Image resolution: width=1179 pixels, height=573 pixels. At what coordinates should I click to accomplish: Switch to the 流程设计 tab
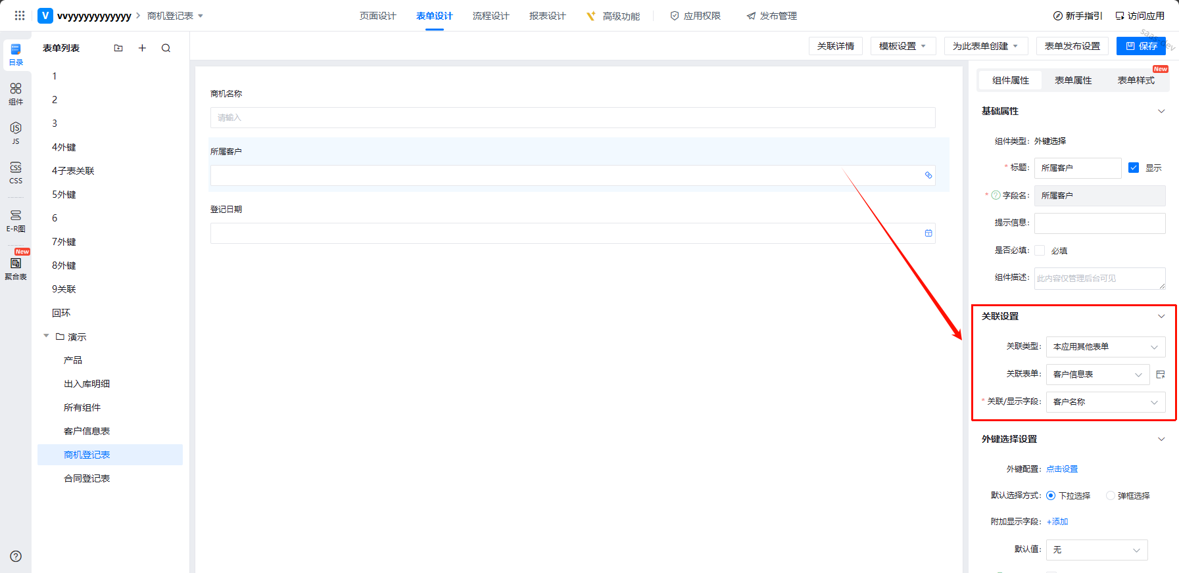tap(491, 16)
